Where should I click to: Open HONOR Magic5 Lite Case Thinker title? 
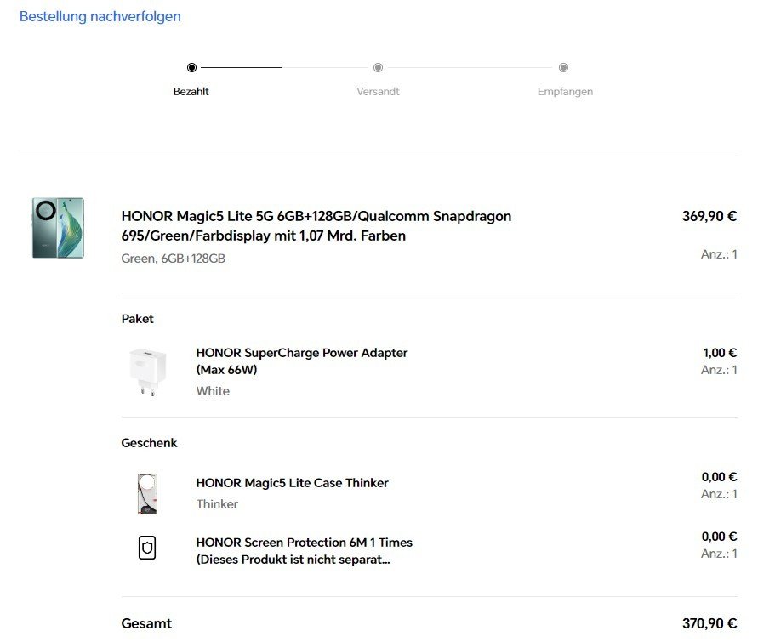(292, 483)
